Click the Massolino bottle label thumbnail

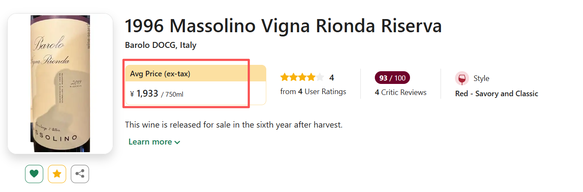60,84
